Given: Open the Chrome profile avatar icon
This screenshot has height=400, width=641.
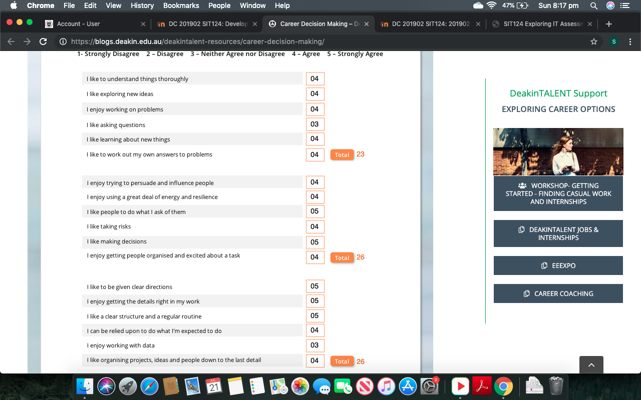Looking at the screenshot, I should point(613,41).
